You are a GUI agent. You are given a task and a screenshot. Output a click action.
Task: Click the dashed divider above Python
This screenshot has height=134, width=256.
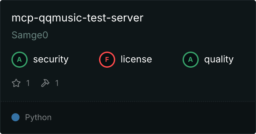[128, 101]
